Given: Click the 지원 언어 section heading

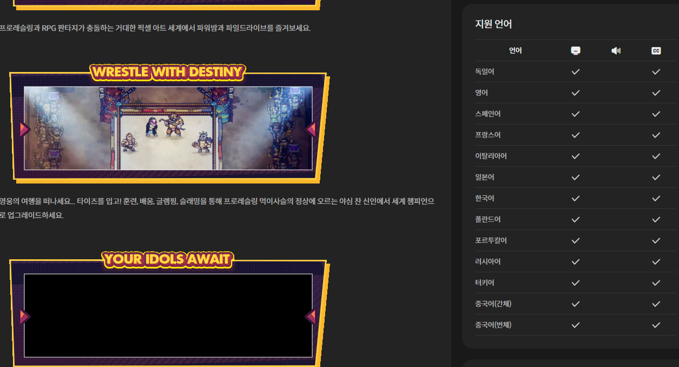Looking at the screenshot, I should pyautogui.click(x=493, y=24).
